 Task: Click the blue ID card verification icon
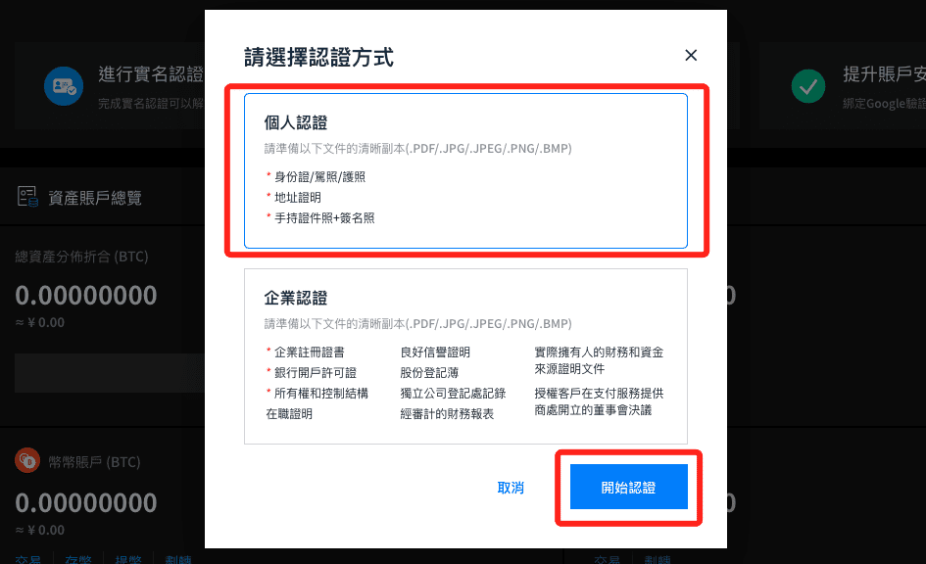64,86
